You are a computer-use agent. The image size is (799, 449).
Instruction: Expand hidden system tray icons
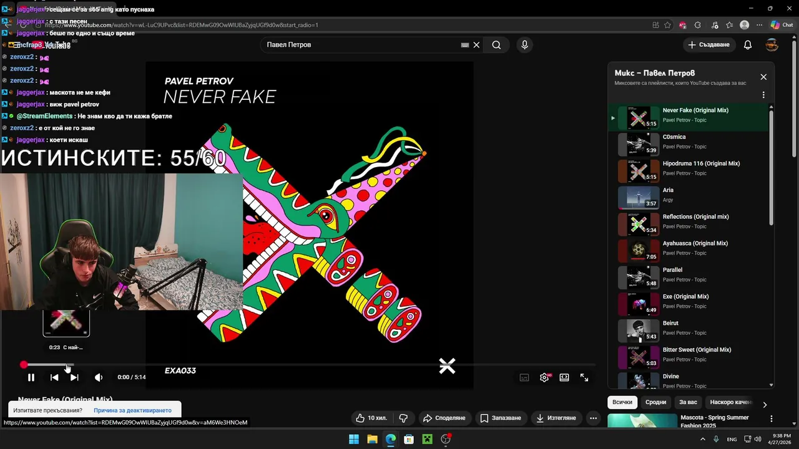click(702, 439)
